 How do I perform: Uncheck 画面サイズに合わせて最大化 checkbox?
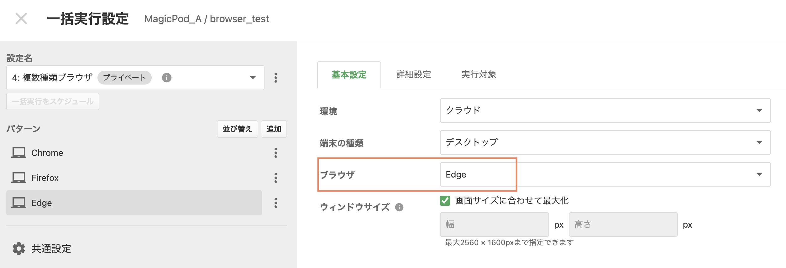[445, 201]
